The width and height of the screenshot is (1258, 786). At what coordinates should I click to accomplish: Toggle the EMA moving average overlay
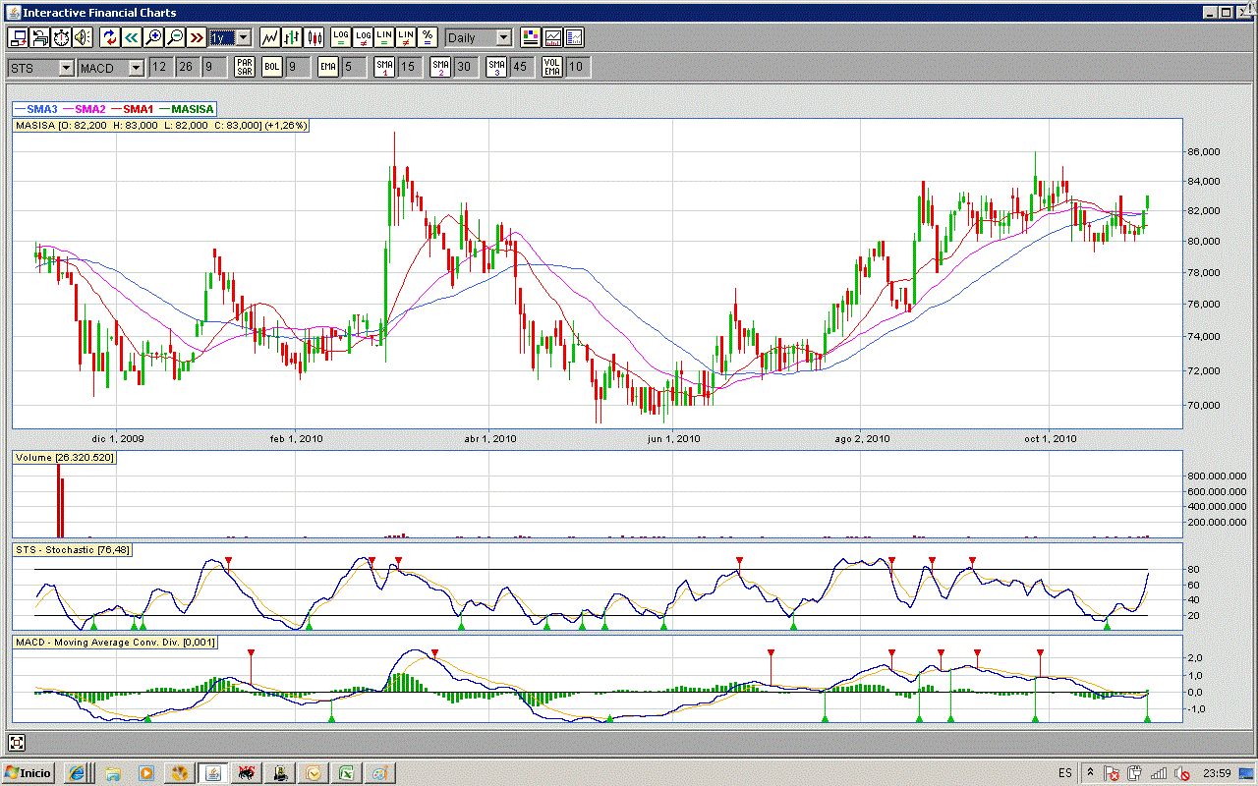click(327, 67)
